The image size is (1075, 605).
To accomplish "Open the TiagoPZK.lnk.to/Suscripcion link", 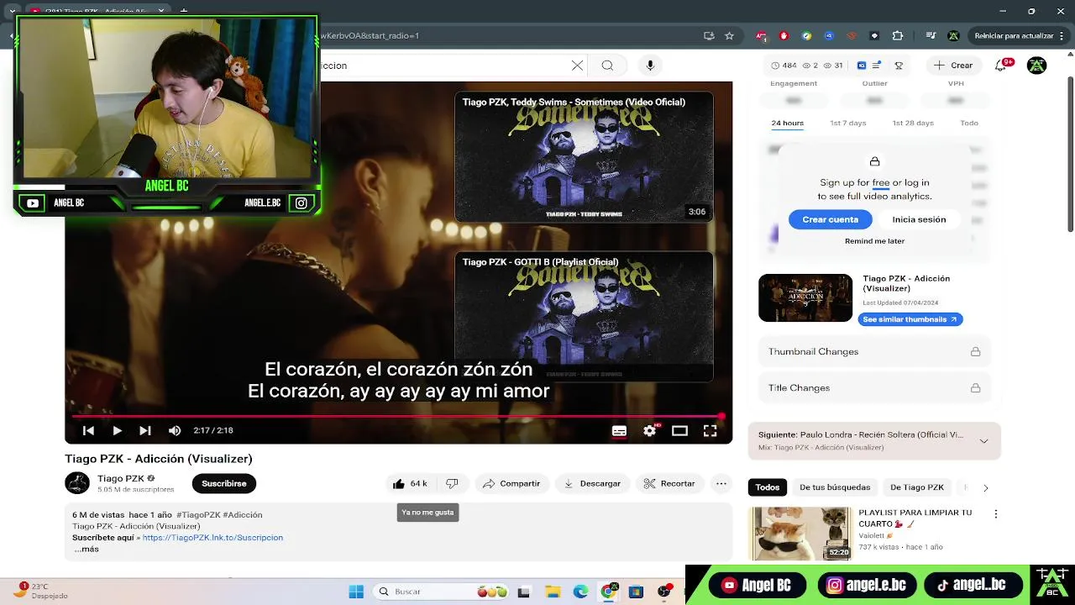I will 212,538.
